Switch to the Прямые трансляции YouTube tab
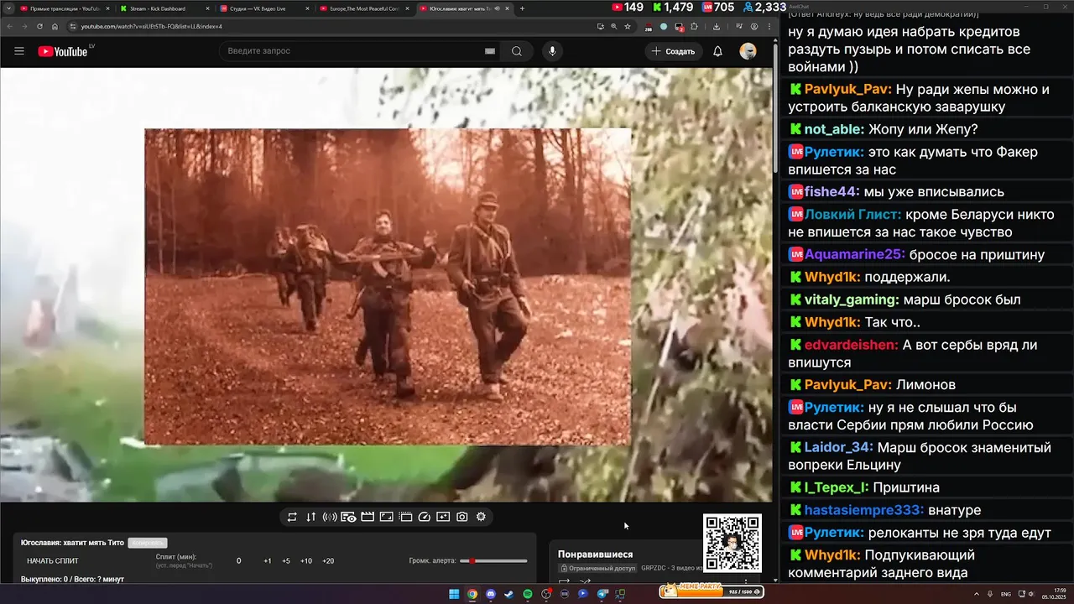Screen dimensions: 1074x604 (63, 8)
